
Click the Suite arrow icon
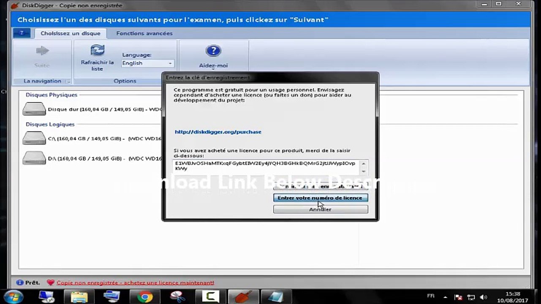[42, 51]
